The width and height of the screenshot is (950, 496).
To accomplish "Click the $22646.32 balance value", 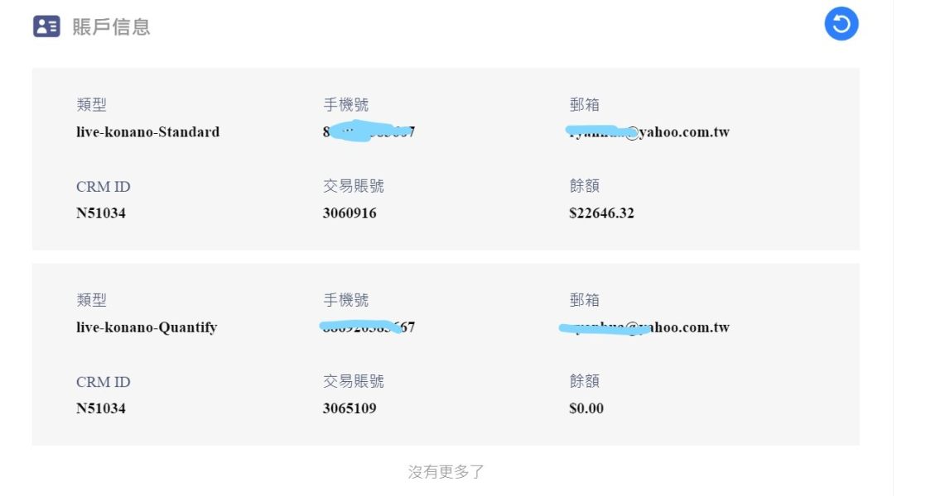I will (601, 213).
